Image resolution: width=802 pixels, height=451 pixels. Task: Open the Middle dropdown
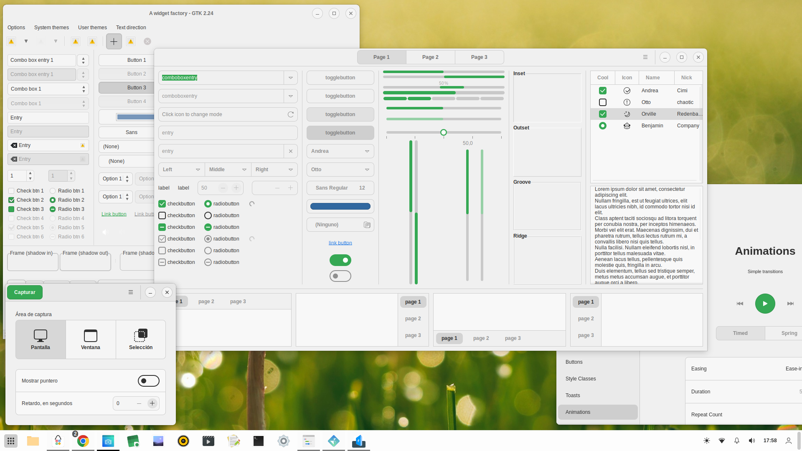point(228,170)
